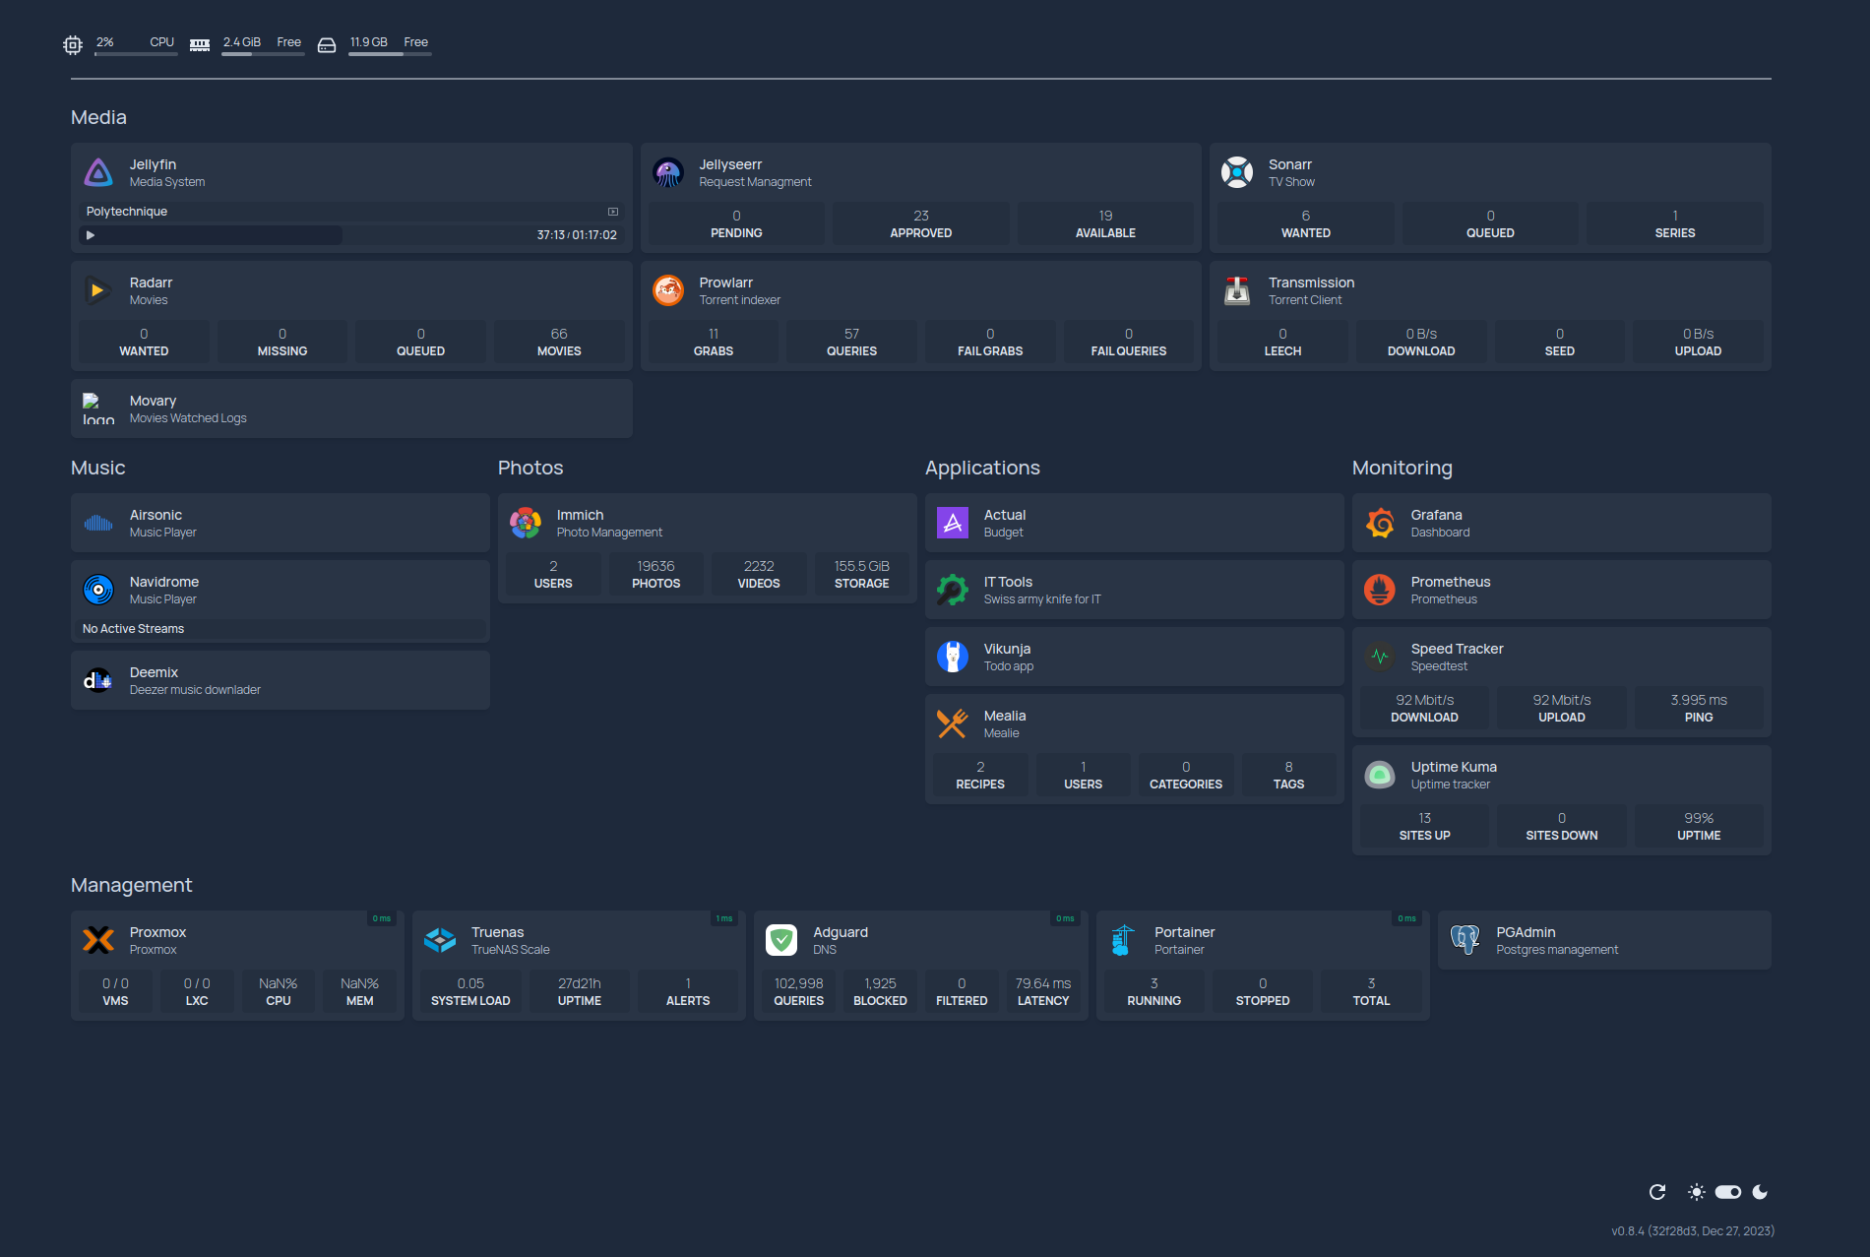This screenshot has width=1870, height=1257.
Task: Collapse the Photos section heading
Action: point(530,468)
